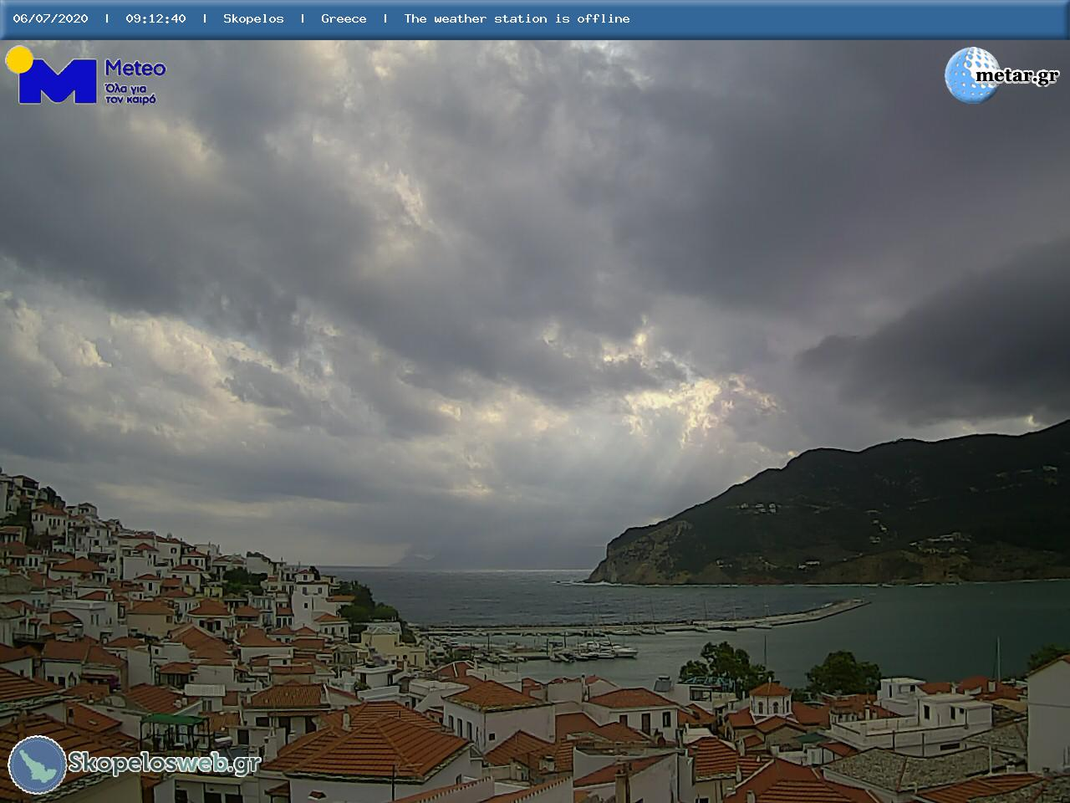
Task: Click the Skopelosweb.gr island emblem
Action: coord(37,765)
